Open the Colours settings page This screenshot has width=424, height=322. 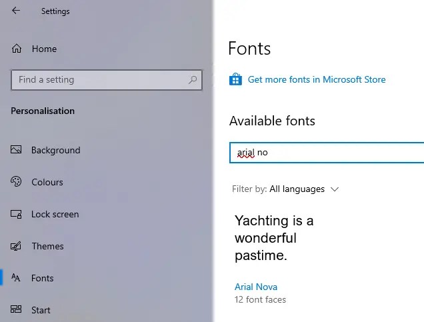[47, 182]
